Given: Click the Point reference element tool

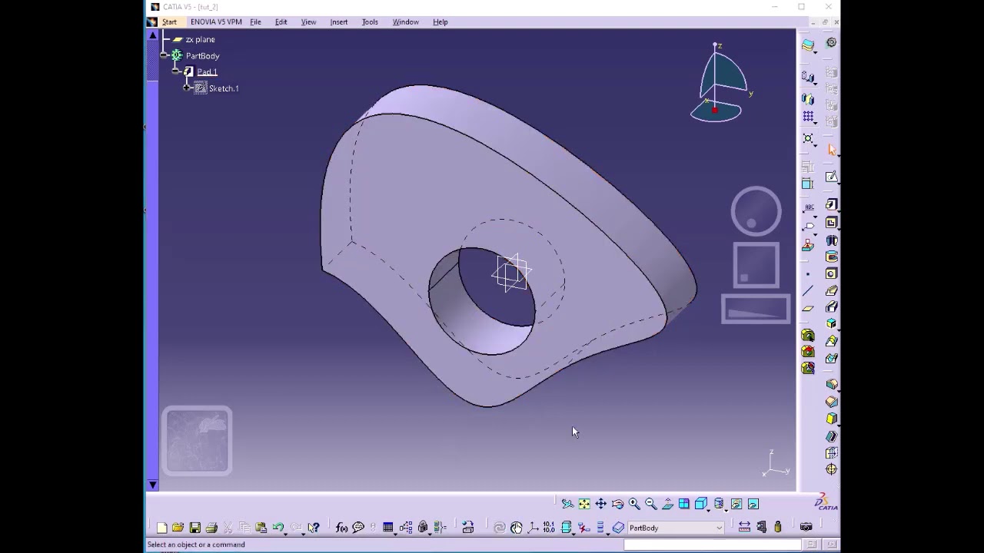Looking at the screenshot, I should [807, 274].
